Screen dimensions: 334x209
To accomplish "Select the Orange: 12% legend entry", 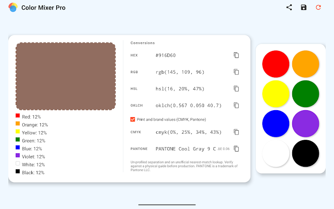I will [32, 125].
